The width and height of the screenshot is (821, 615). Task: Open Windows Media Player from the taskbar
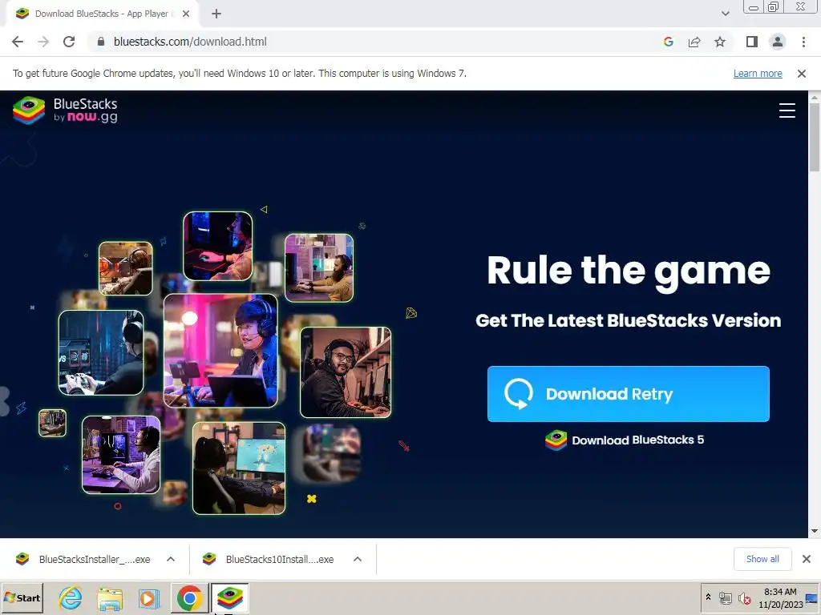point(148,597)
